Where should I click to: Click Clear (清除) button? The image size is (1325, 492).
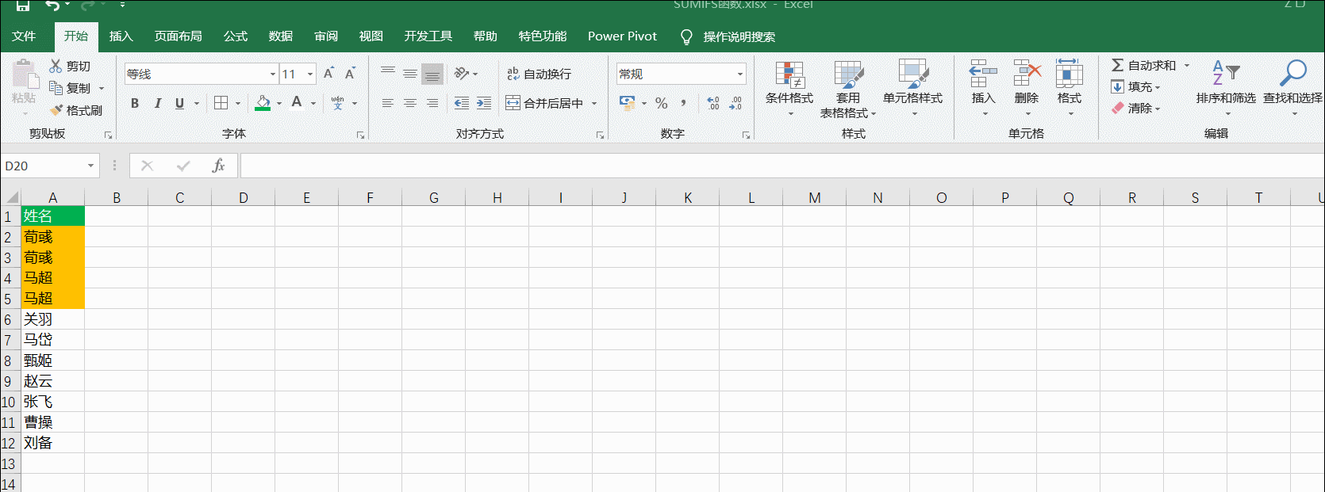coord(1135,108)
